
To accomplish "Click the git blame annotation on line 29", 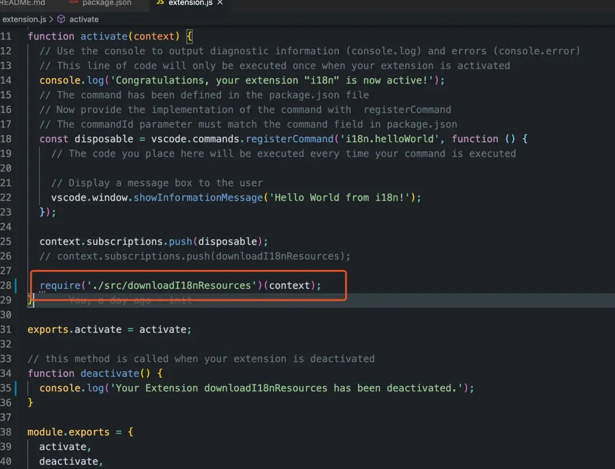I will point(130,301).
